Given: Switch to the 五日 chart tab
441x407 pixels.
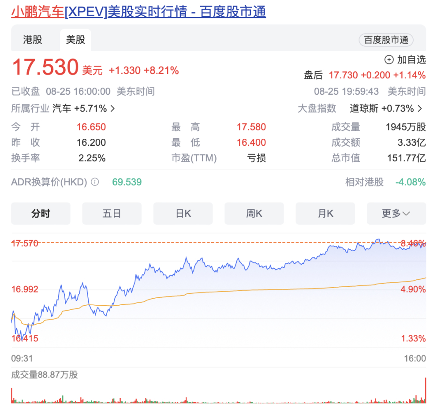Looking at the screenshot, I should pyautogui.click(x=112, y=214).
